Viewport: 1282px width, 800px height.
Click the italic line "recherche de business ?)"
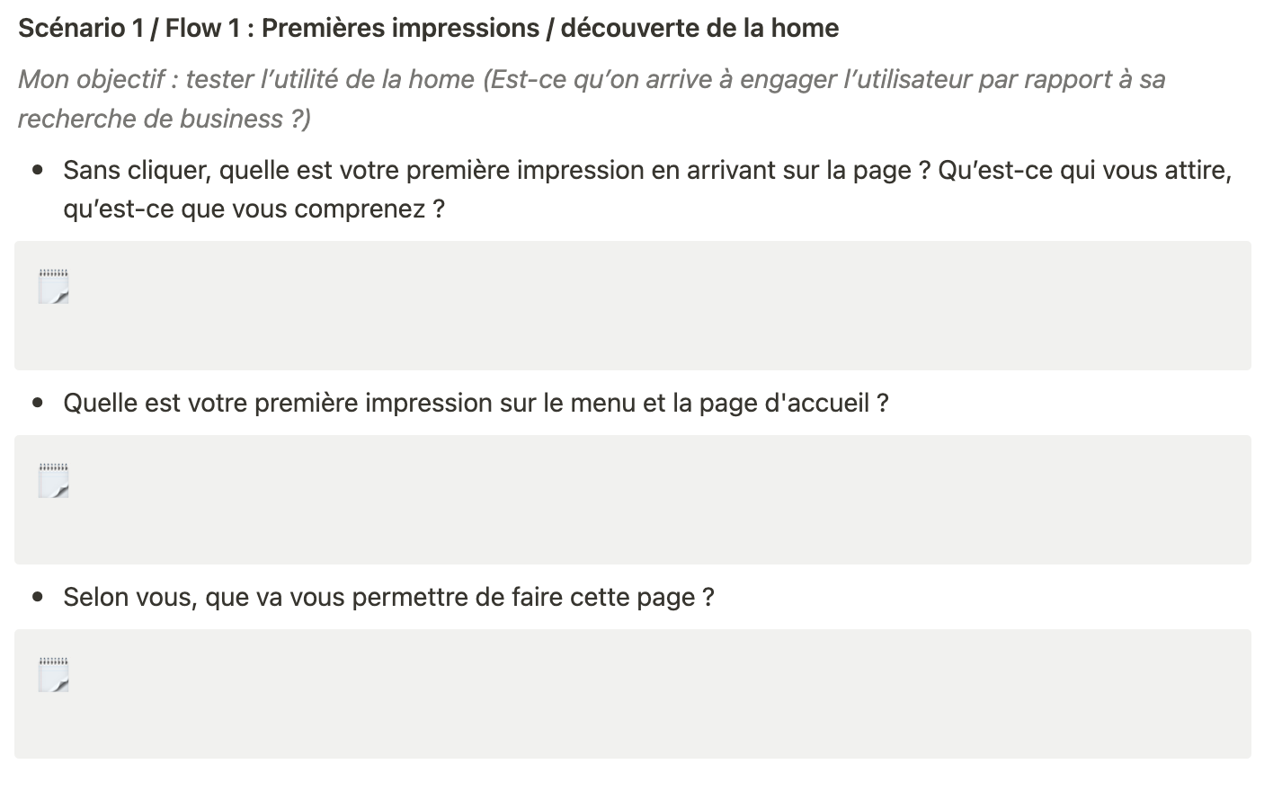[x=164, y=119]
